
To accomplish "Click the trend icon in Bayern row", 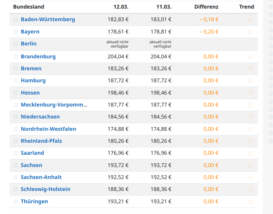I will pos(250,32).
